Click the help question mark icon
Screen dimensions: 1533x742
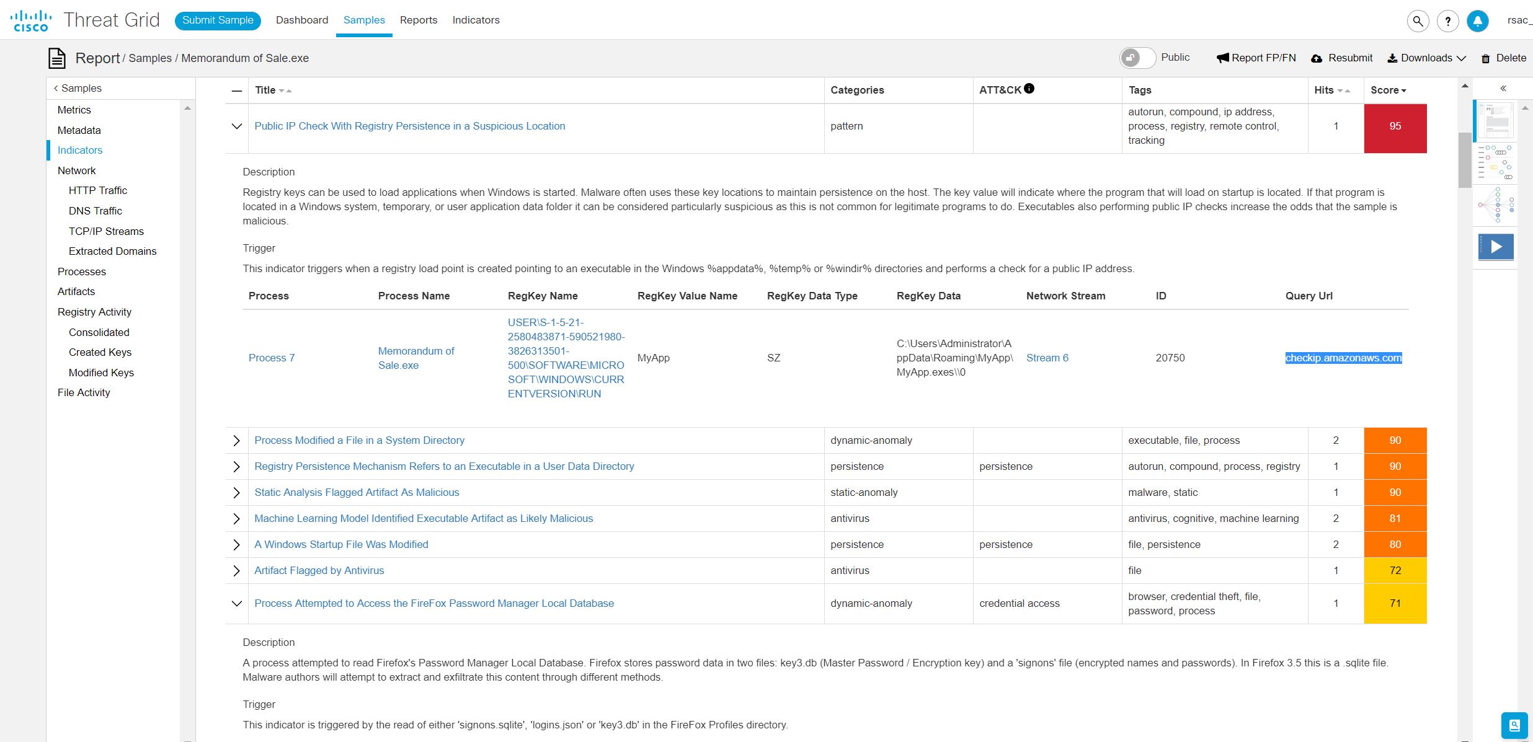[1447, 20]
